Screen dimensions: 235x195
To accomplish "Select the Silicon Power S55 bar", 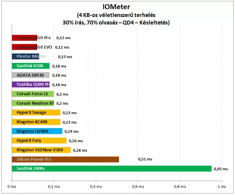I will 65,159.
